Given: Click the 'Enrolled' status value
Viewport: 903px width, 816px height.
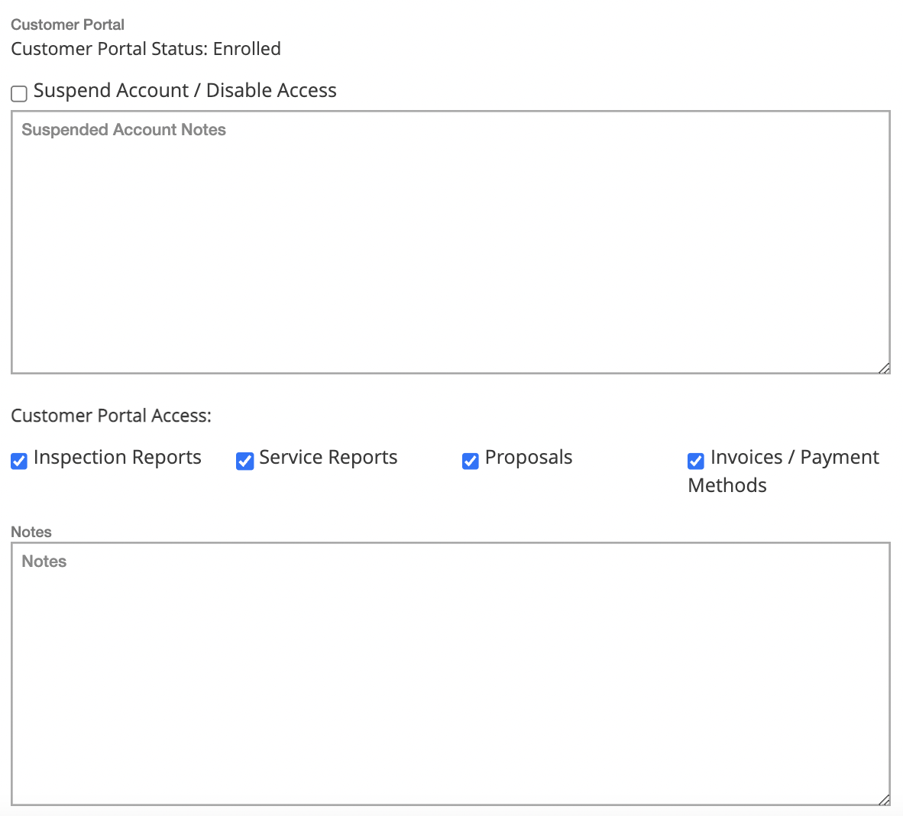Looking at the screenshot, I should pyautogui.click(x=247, y=49).
